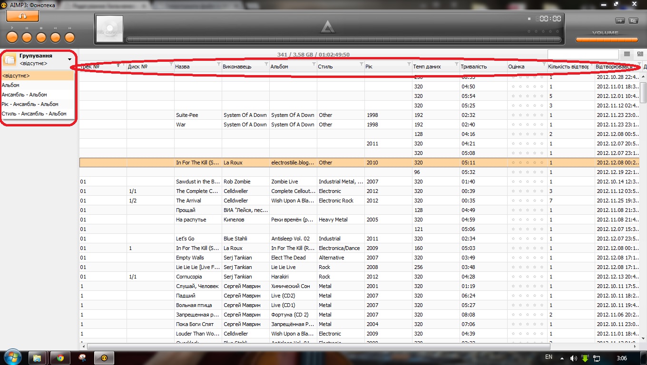This screenshot has height=365, width=647.
Task: Click the orange headphones button
Action: pyautogui.click(x=22, y=16)
